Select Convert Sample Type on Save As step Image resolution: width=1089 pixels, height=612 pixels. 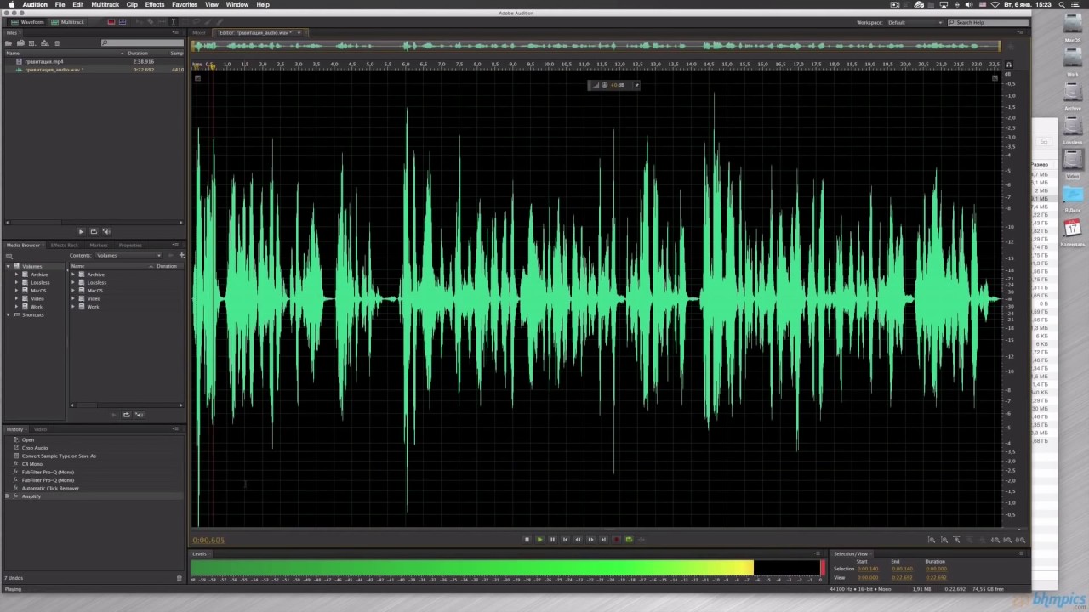(59, 456)
